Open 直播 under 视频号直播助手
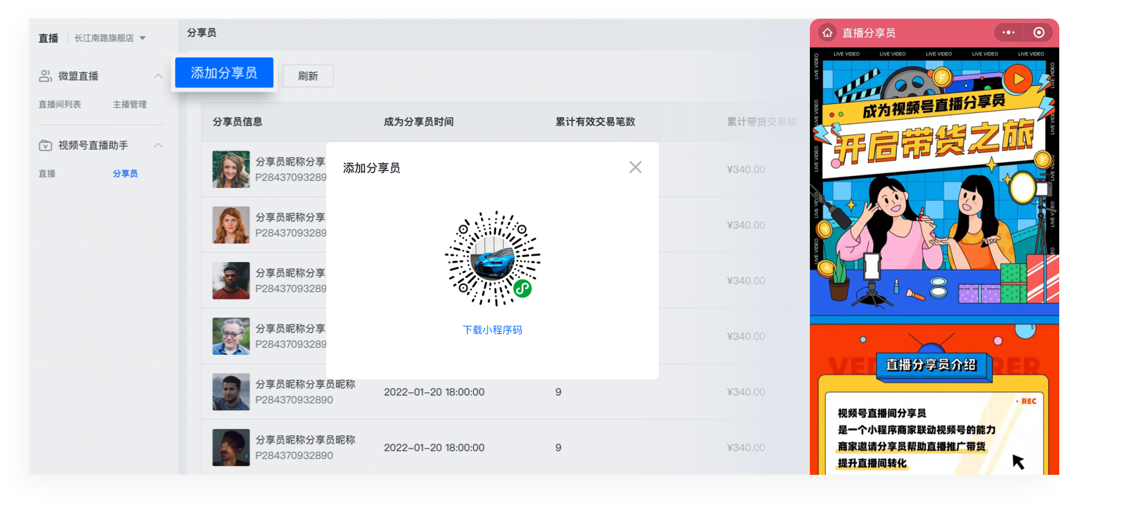 (x=47, y=174)
